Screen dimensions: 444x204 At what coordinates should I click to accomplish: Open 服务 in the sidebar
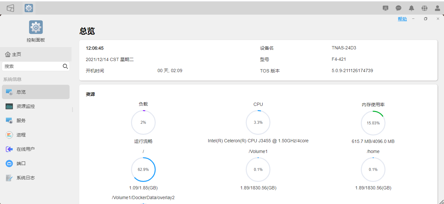pos(36,121)
